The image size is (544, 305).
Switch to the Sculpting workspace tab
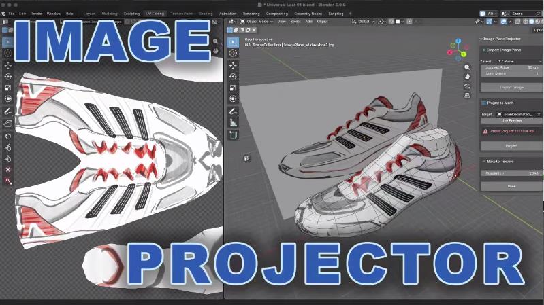(x=131, y=14)
